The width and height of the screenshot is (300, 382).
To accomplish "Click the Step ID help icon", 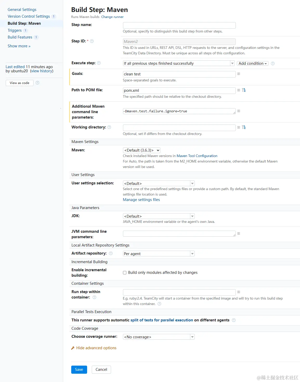I will coord(92,41).
